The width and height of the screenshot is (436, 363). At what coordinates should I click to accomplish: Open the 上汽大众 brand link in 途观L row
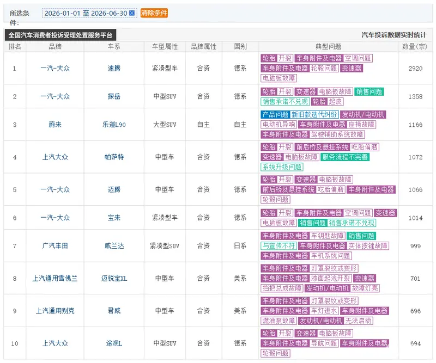pyautogui.click(x=55, y=343)
